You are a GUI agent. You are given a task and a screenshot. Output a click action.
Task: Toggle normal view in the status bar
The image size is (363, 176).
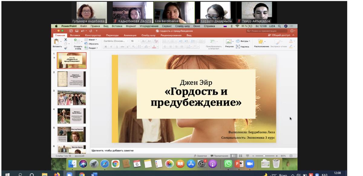pyautogui.click(x=234, y=156)
